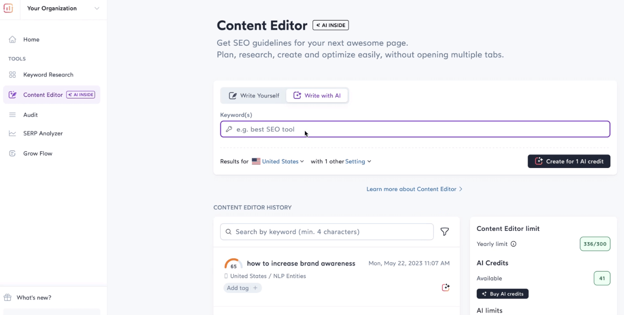Click the 41 available AI credits badge
The width and height of the screenshot is (624, 315).
(x=602, y=278)
